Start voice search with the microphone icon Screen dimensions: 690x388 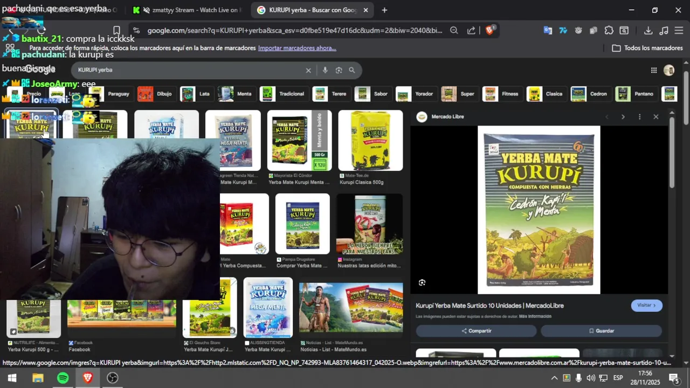tap(325, 70)
